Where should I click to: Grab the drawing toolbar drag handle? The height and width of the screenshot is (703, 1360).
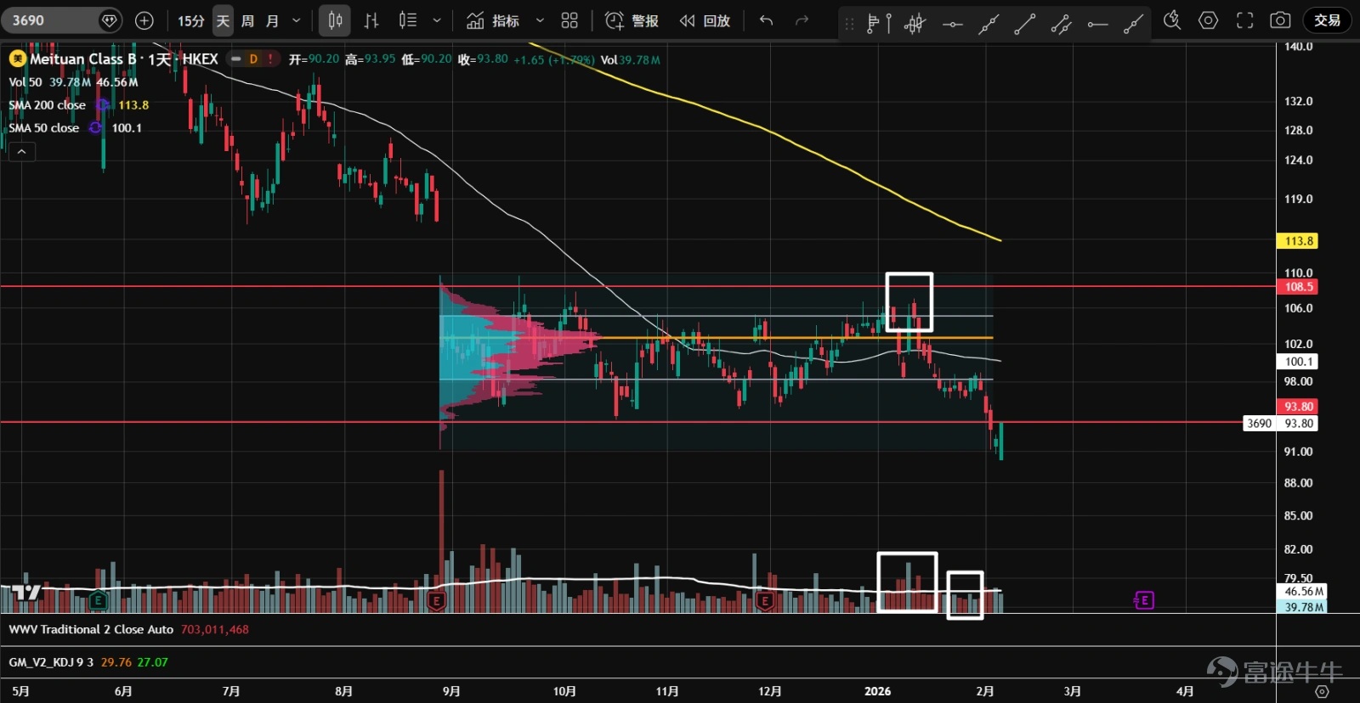click(x=849, y=24)
